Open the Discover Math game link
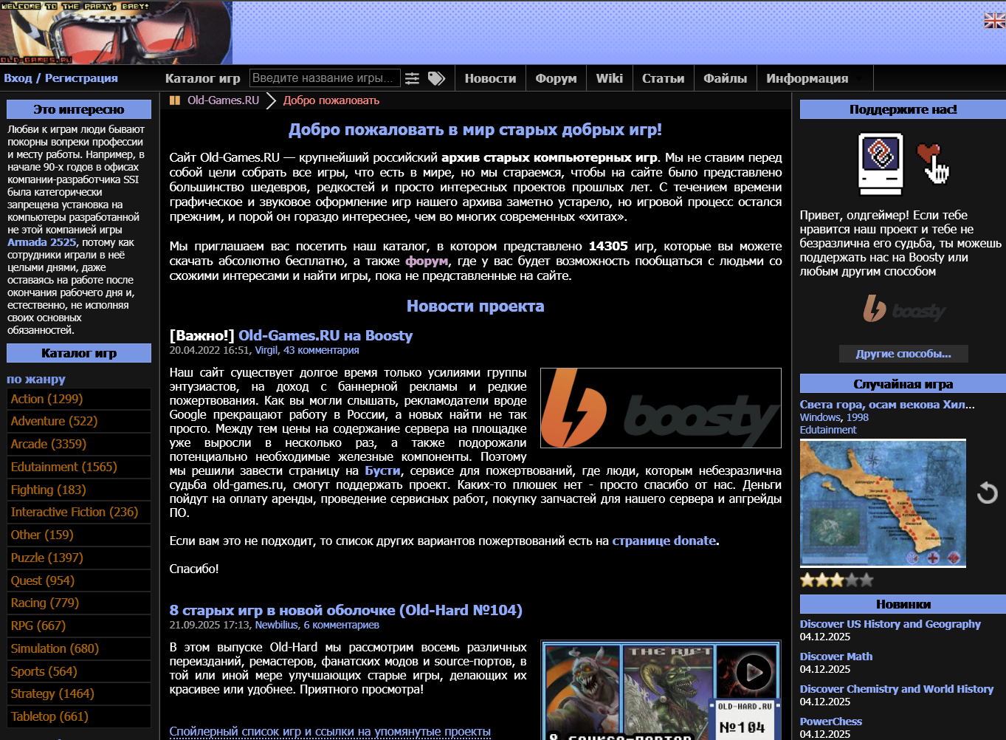 point(836,657)
